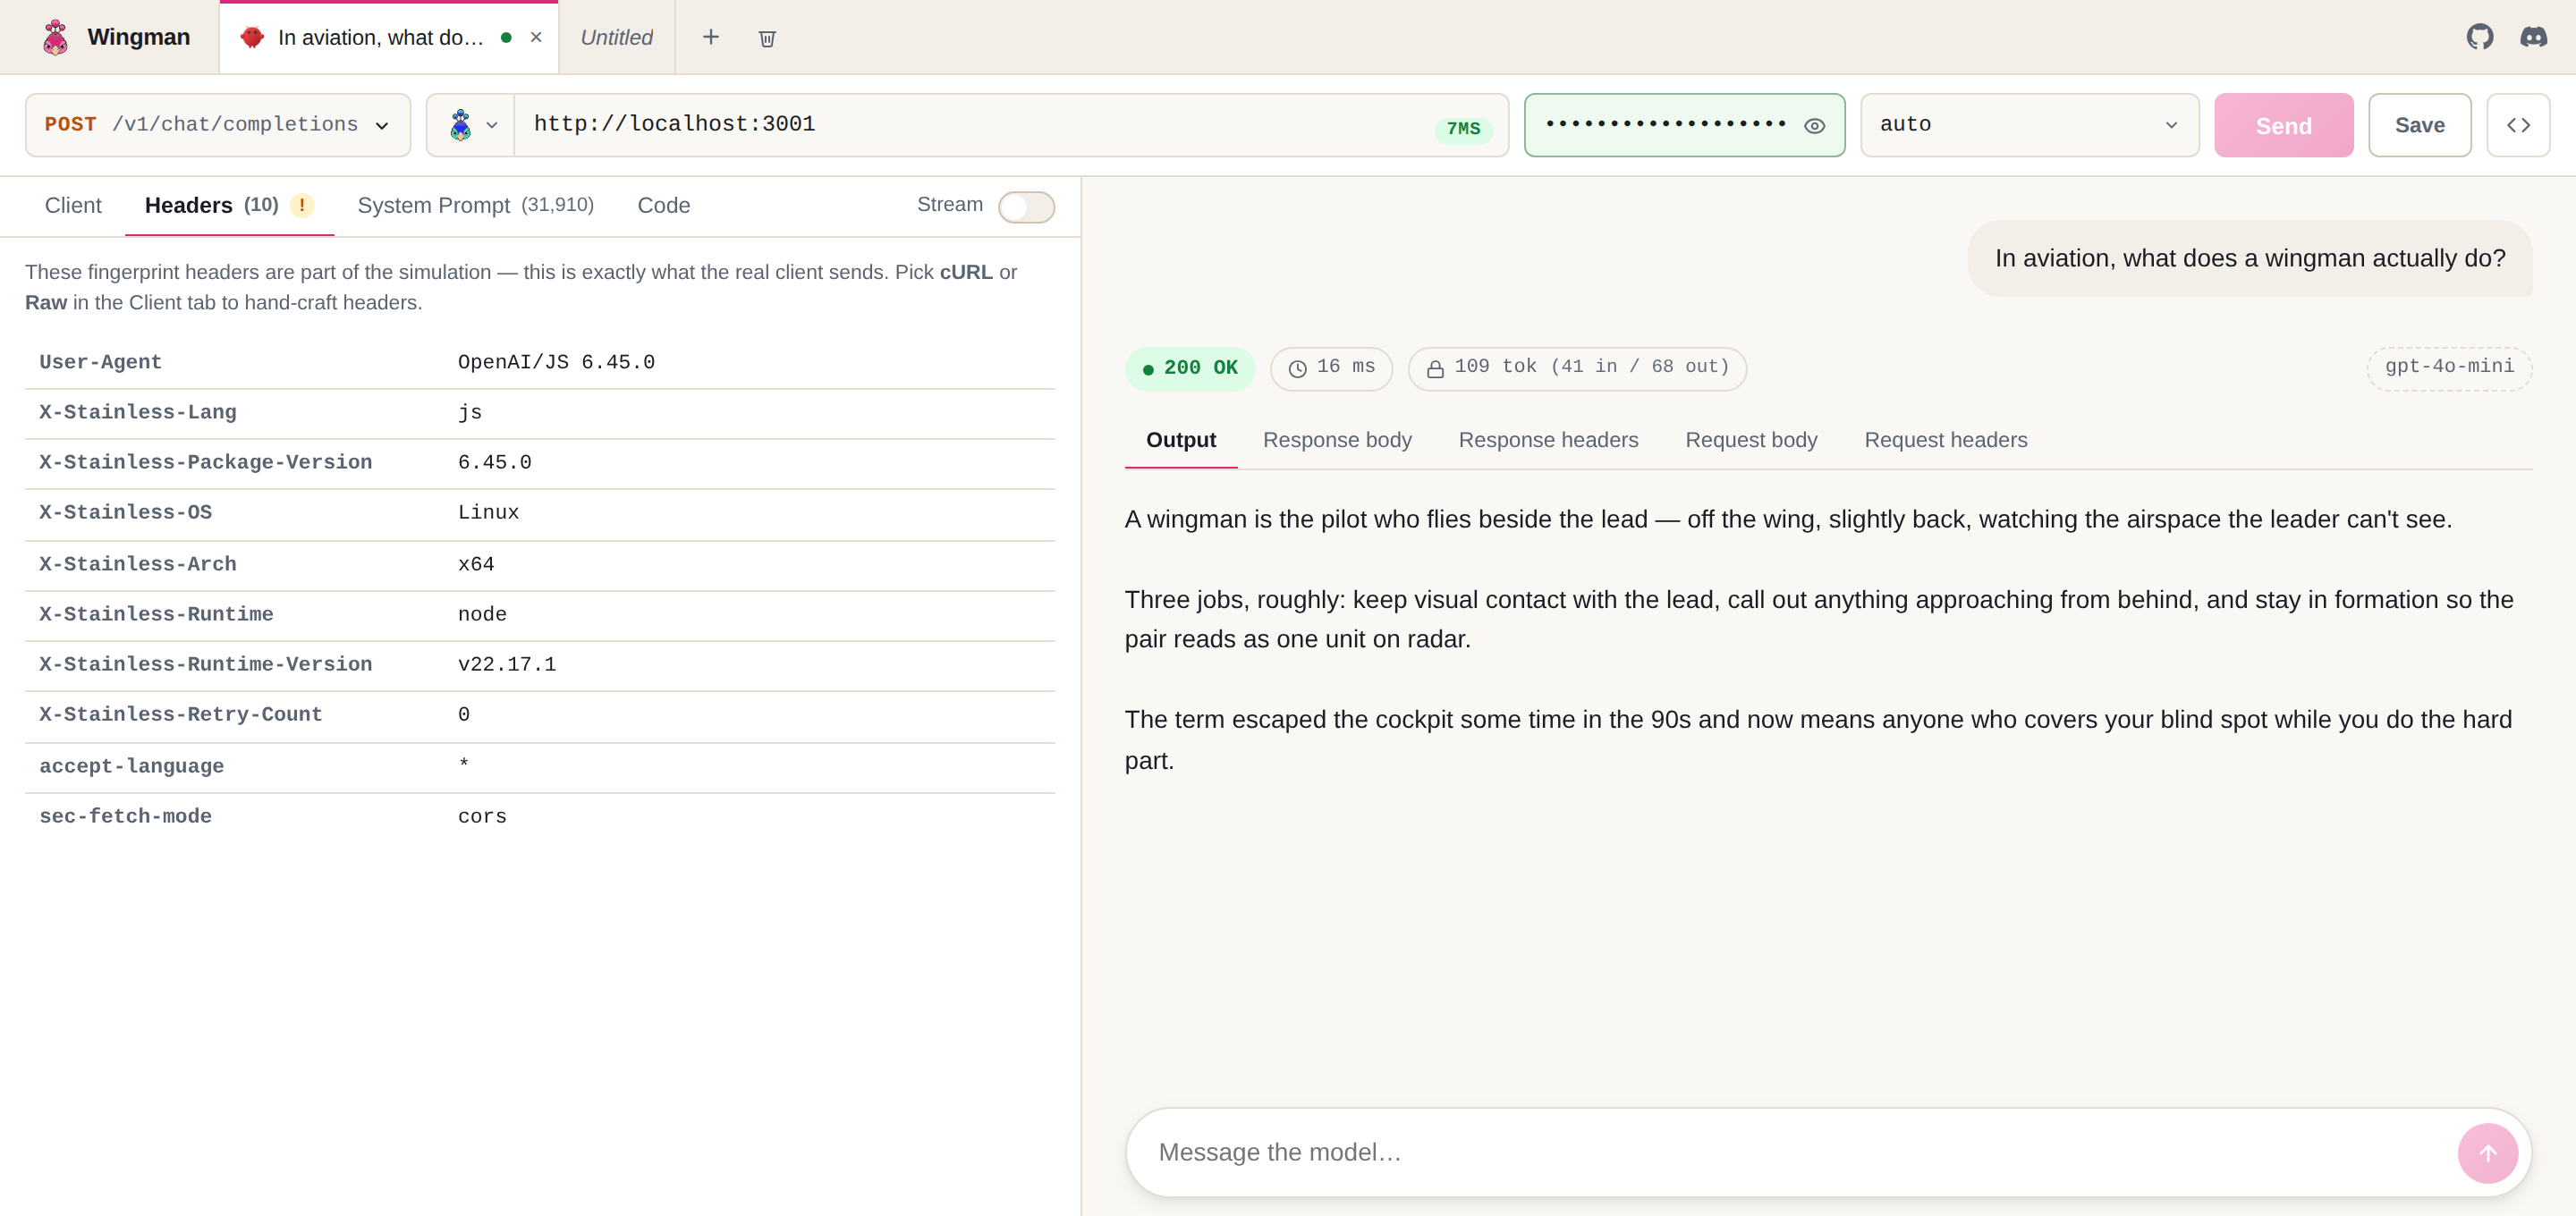Click the 200 OK status badge
This screenshot has height=1216, width=2576.
(x=1190, y=368)
